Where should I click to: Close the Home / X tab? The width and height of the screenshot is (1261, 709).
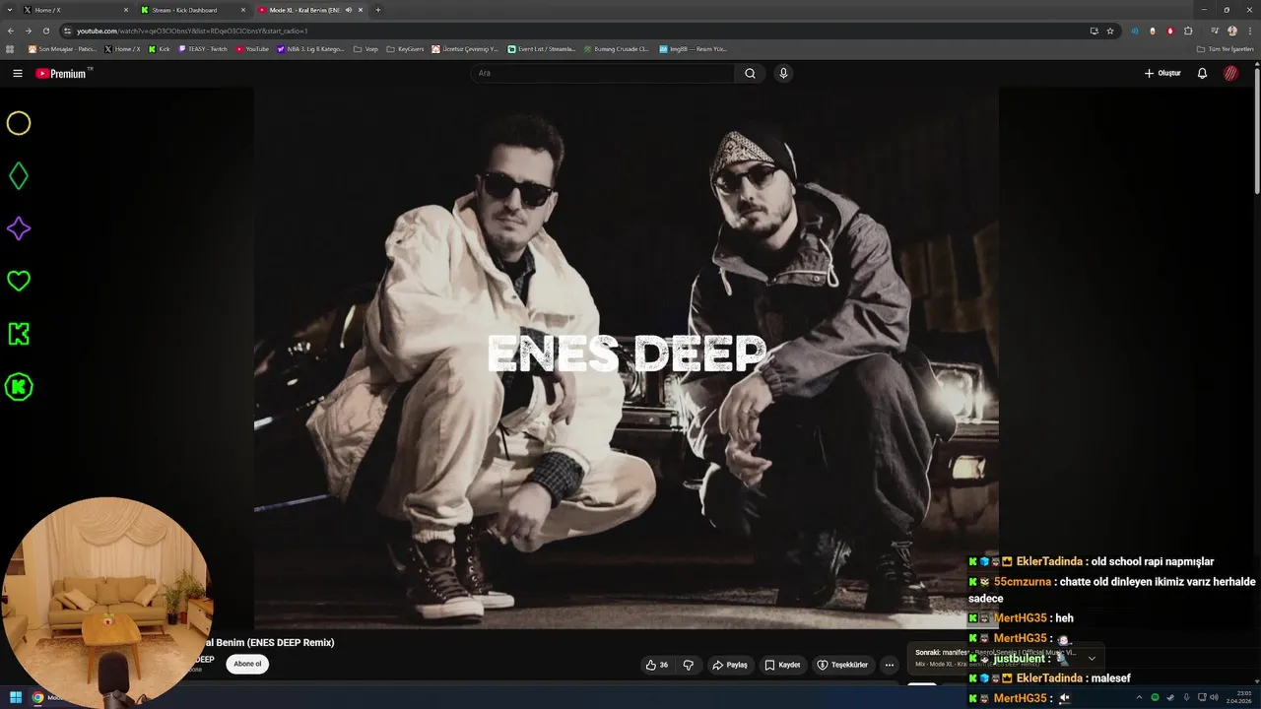[126, 10]
